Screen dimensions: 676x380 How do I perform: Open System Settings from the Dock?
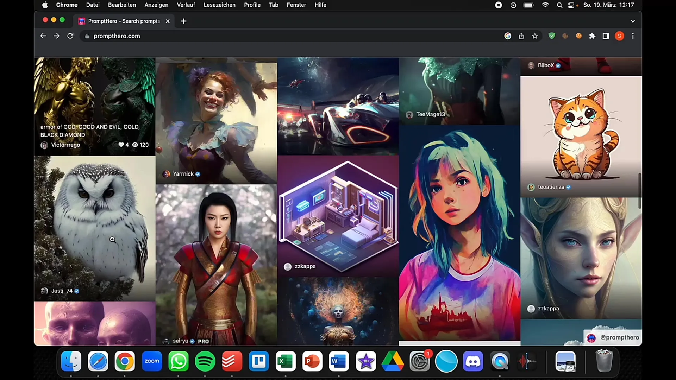click(419, 361)
